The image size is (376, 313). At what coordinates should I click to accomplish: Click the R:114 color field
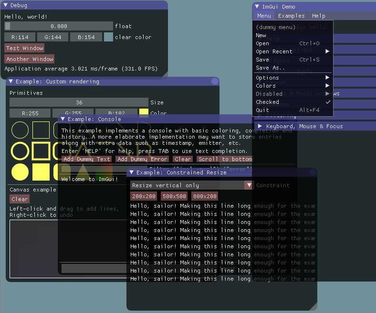[x=20, y=37]
